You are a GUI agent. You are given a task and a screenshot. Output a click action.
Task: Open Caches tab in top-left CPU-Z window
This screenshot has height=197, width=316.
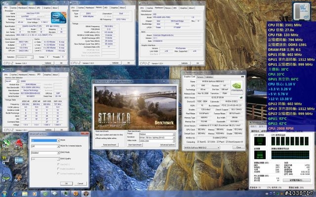pyautogui.click(x=13, y=8)
